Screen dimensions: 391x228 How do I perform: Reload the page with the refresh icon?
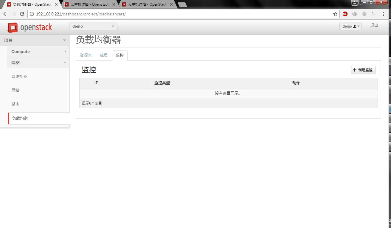22,14
